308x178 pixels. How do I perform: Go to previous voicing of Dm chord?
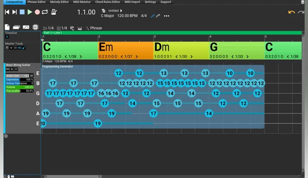click(x=176, y=57)
